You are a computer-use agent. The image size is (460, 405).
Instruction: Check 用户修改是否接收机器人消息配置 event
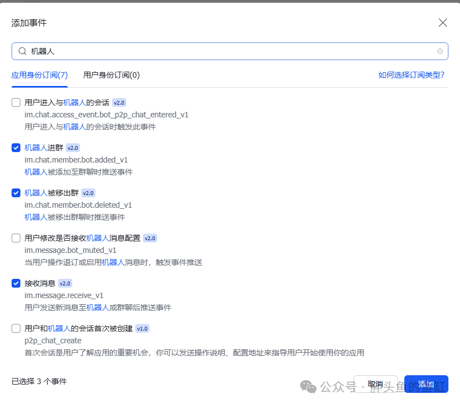[x=16, y=238]
